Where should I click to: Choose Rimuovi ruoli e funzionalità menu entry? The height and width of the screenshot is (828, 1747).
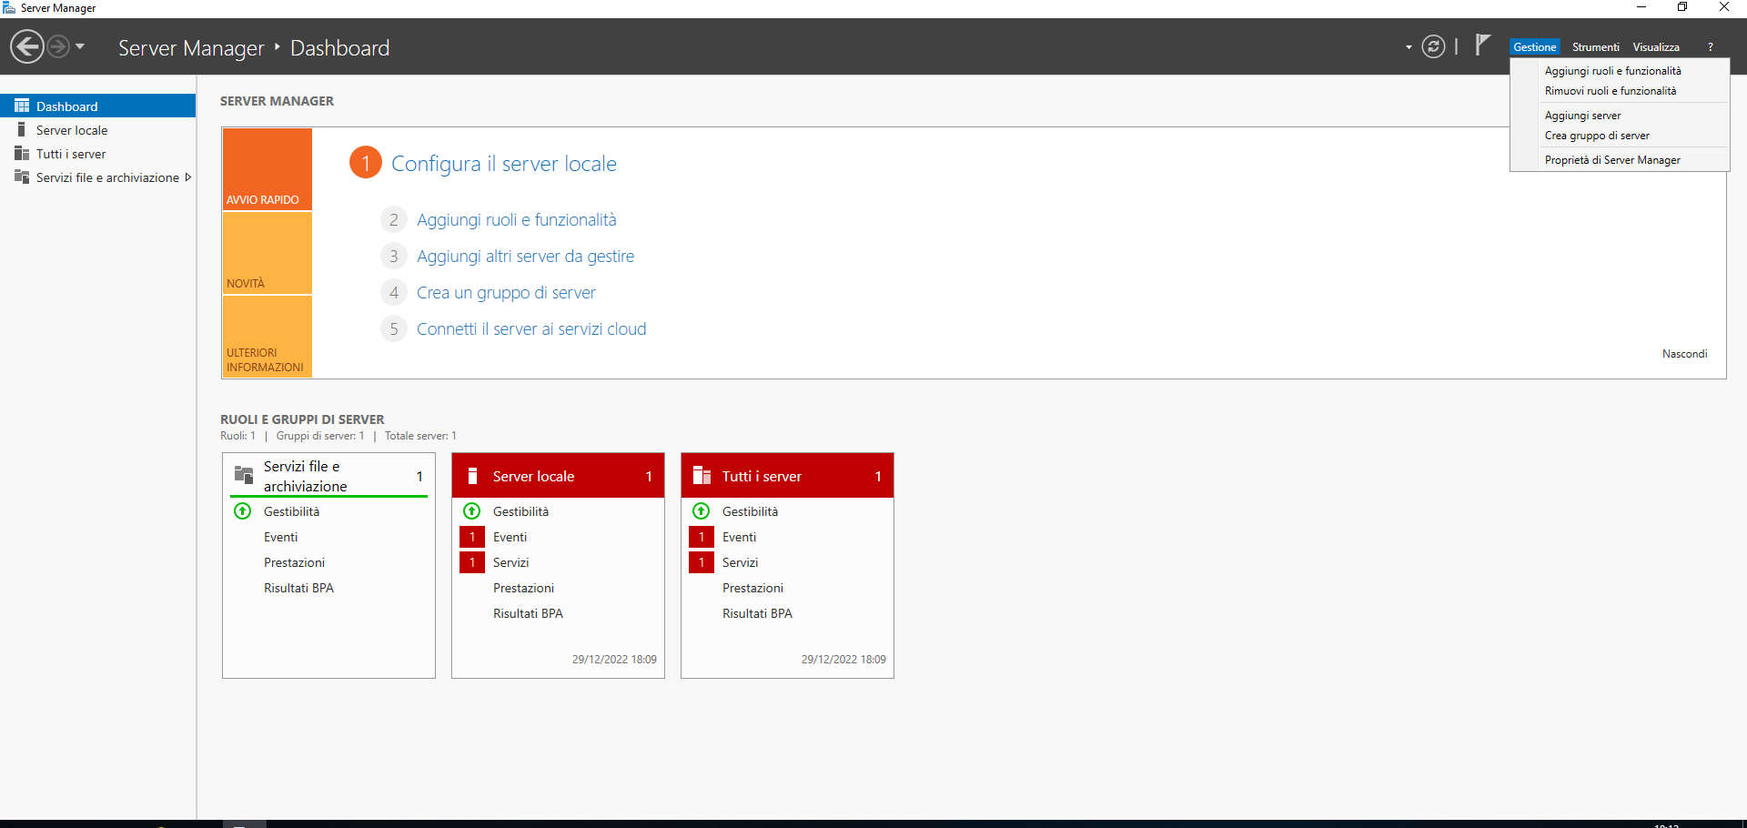[x=1611, y=91]
